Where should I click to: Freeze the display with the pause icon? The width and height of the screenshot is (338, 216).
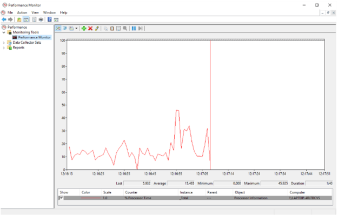click(134, 29)
